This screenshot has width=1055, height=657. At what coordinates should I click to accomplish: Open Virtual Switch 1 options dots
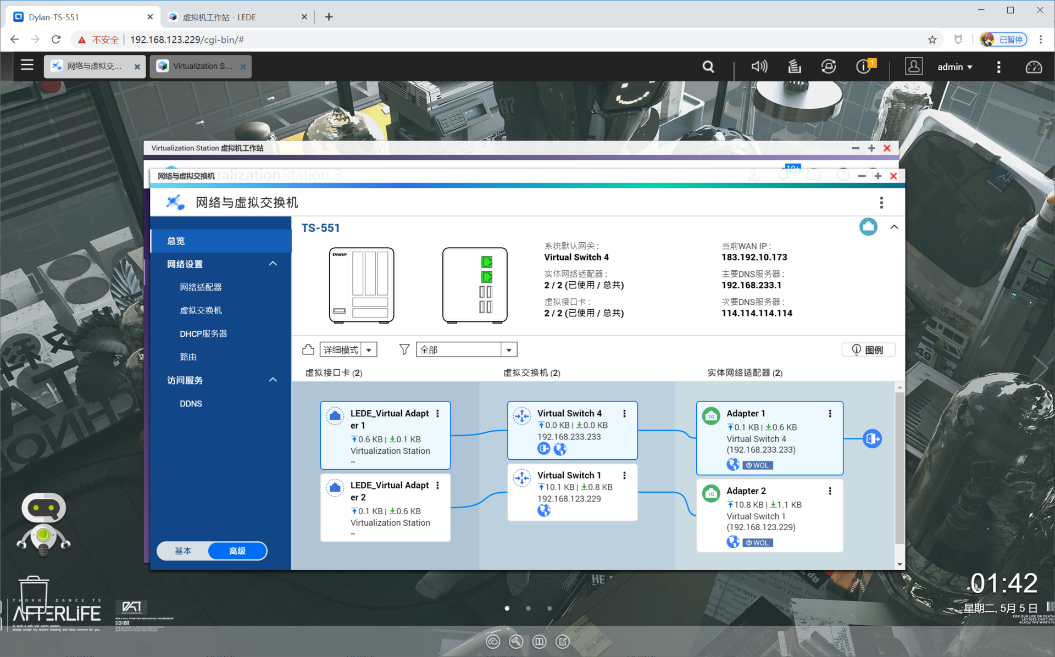tap(624, 476)
